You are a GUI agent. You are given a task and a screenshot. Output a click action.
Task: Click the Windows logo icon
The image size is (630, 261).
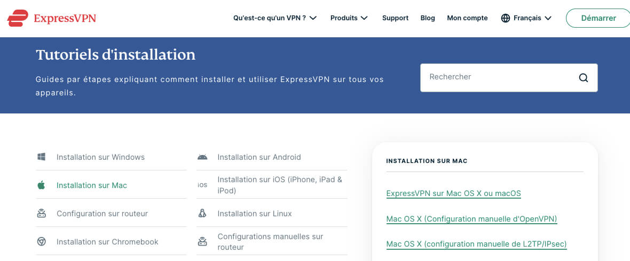coord(42,157)
